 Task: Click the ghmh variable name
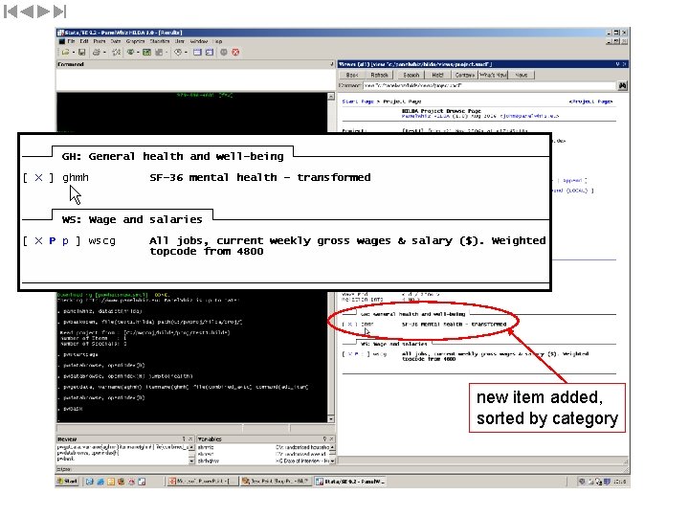click(x=76, y=178)
